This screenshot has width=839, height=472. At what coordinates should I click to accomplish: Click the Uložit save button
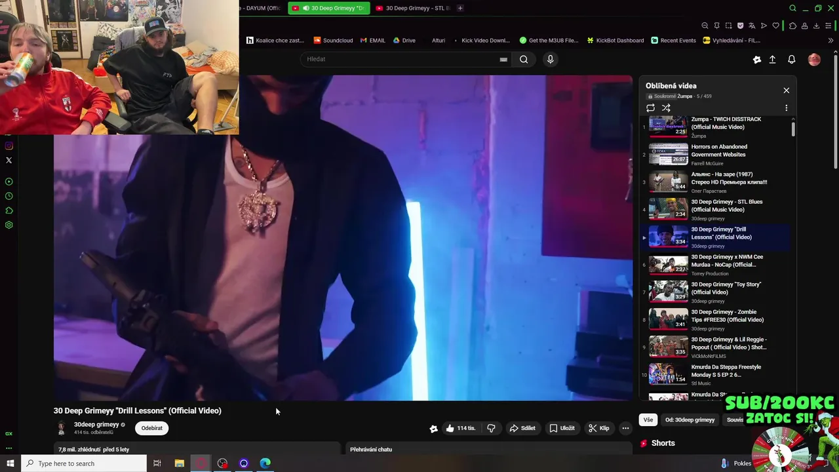[x=562, y=428]
